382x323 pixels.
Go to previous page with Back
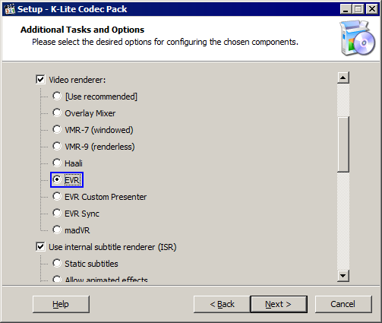(x=222, y=304)
